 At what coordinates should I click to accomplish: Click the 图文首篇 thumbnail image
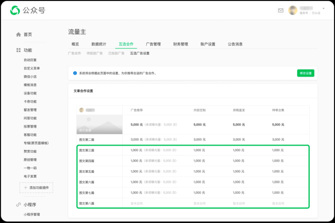[100, 125]
